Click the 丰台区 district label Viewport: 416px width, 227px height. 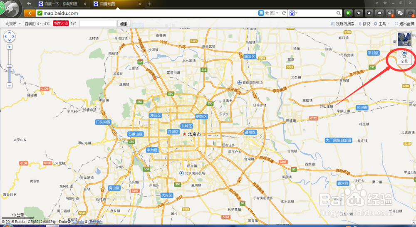click(152, 150)
